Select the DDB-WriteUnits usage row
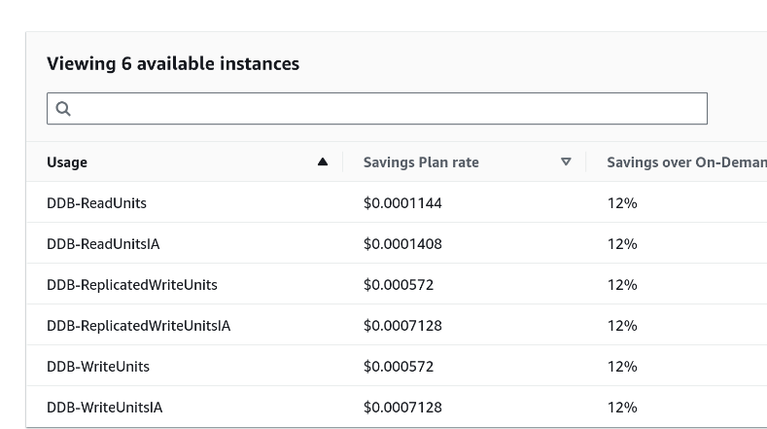Viewport: 767px width, 429px height. [x=98, y=367]
